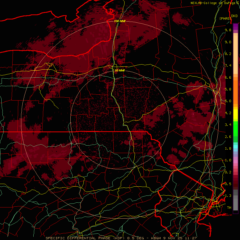240x240 pixels.
Task: Click the yellow segment of the color bar
Action: click(235, 114)
